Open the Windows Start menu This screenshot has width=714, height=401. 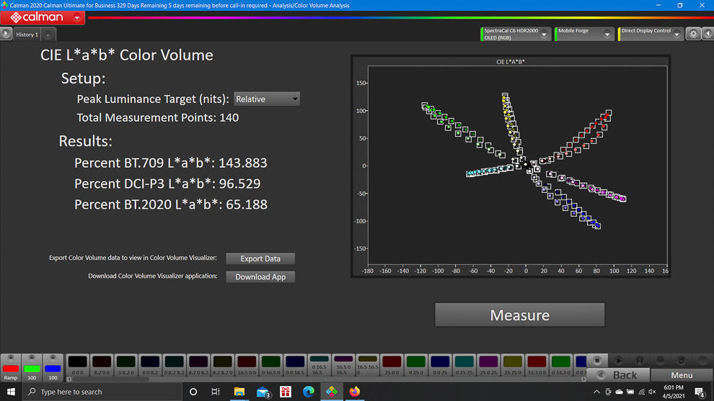[11, 392]
